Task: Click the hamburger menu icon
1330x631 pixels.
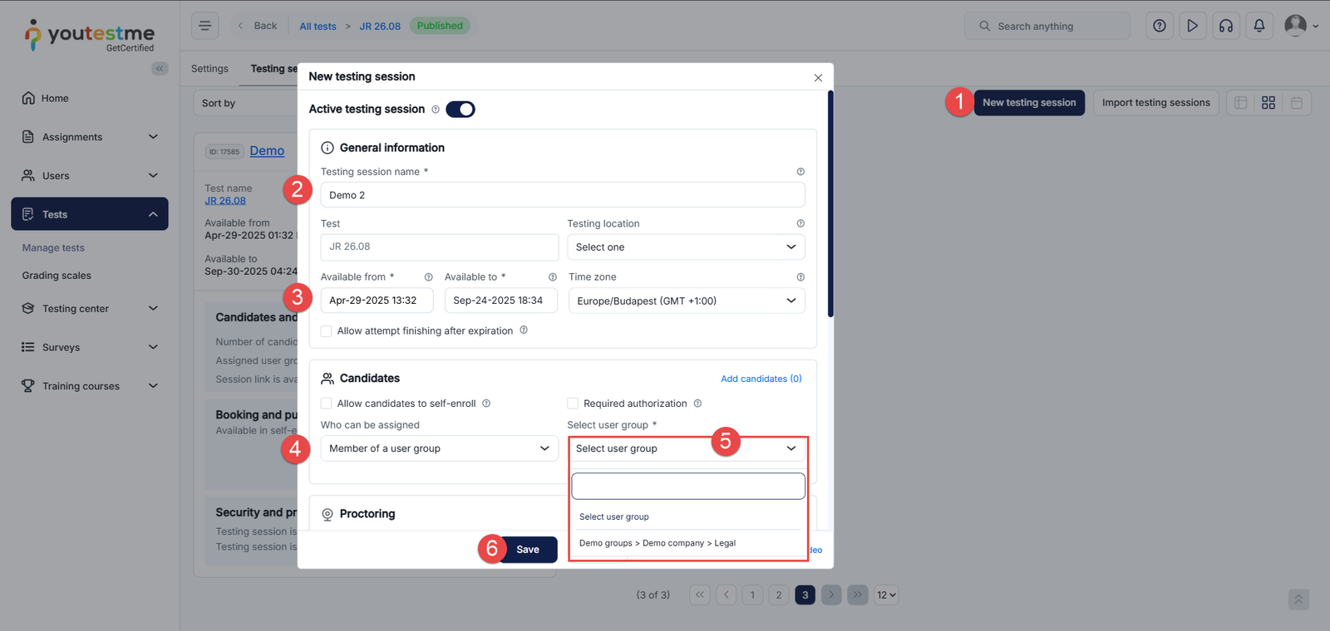Action: pos(204,26)
